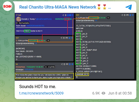Click the share icon on post TT346
Viewport: 139px width, 102px height.
pos(63,15)
